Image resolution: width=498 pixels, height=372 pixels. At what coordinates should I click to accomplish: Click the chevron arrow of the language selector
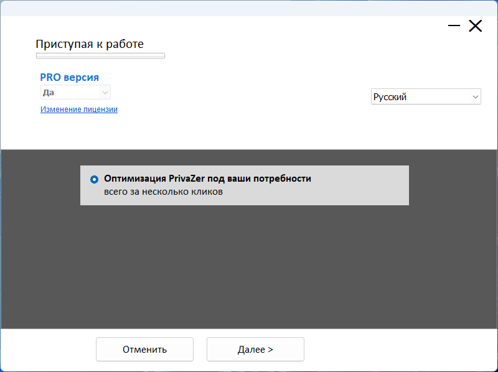click(x=476, y=97)
